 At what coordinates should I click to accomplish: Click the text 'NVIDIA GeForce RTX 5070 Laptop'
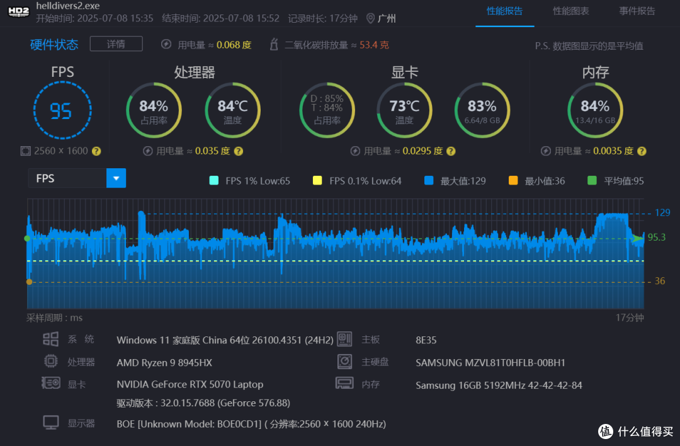click(x=190, y=384)
